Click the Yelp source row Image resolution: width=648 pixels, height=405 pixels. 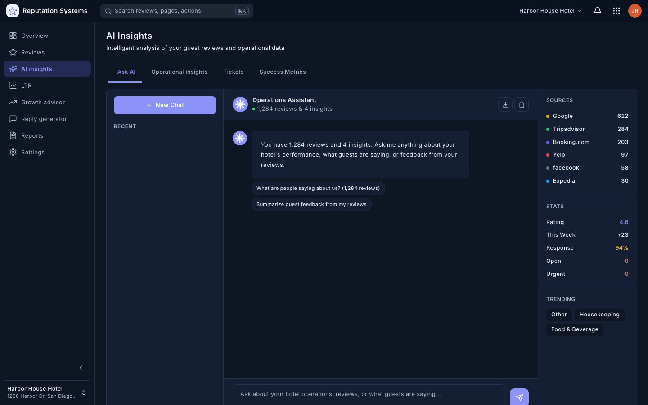[587, 155]
